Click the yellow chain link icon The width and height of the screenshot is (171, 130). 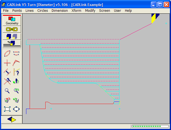(x=12, y=29)
